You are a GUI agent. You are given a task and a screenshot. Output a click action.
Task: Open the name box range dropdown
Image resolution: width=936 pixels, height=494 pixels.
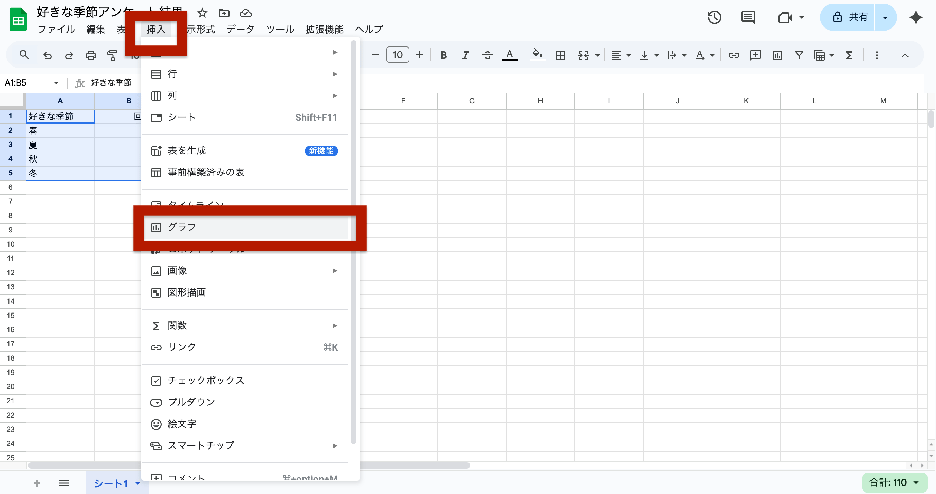click(x=56, y=82)
